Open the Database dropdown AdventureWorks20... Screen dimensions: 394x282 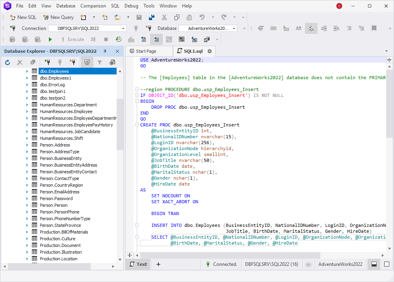click(x=208, y=28)
